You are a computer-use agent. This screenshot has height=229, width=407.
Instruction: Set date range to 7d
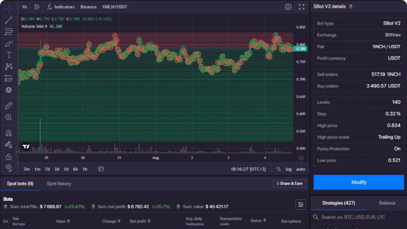tap(47, 169)
